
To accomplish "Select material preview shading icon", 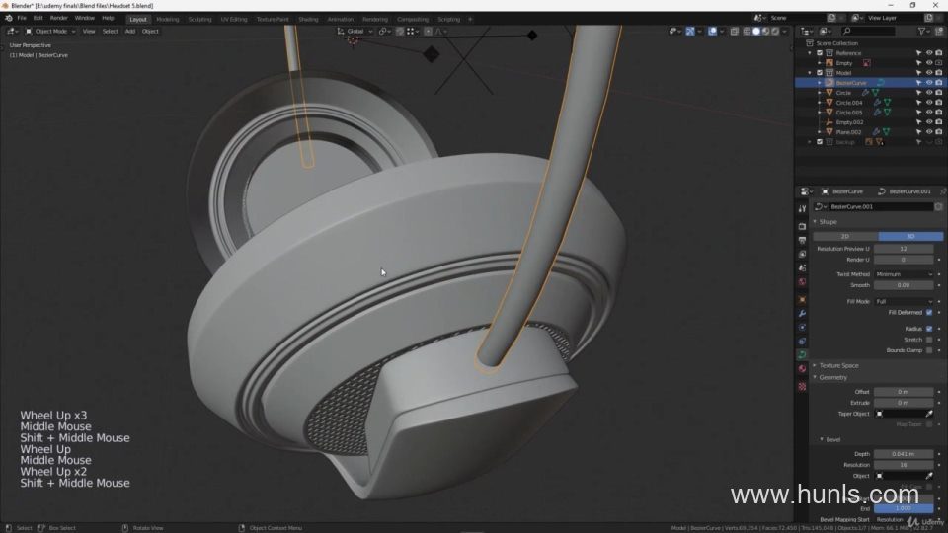I will pos(766,32).
